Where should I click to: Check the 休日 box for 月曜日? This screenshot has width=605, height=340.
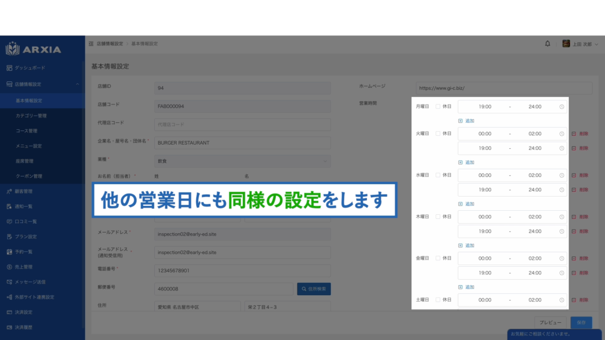tap(438, 106)
